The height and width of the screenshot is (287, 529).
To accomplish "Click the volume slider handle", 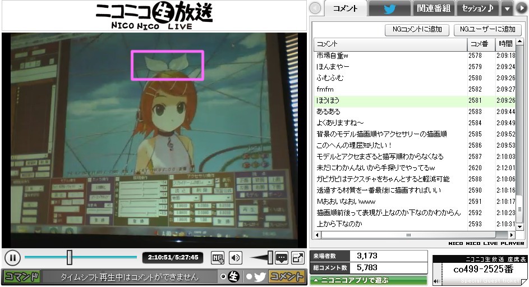I will 270,257.
